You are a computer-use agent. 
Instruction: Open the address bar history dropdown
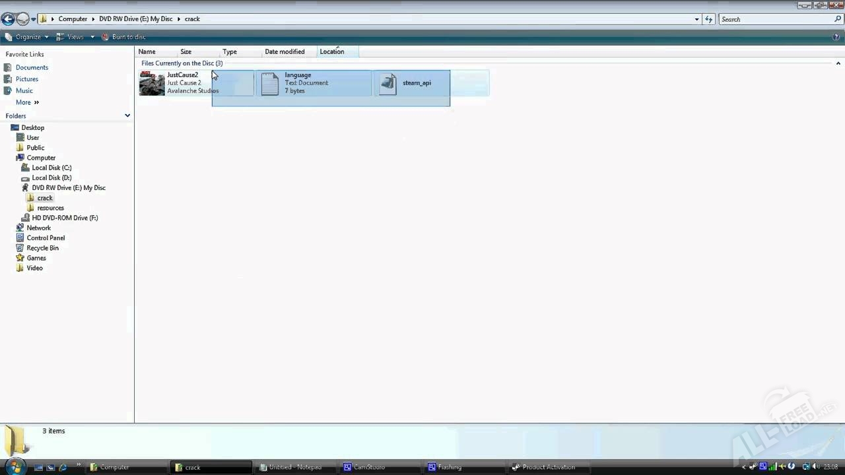696,19
